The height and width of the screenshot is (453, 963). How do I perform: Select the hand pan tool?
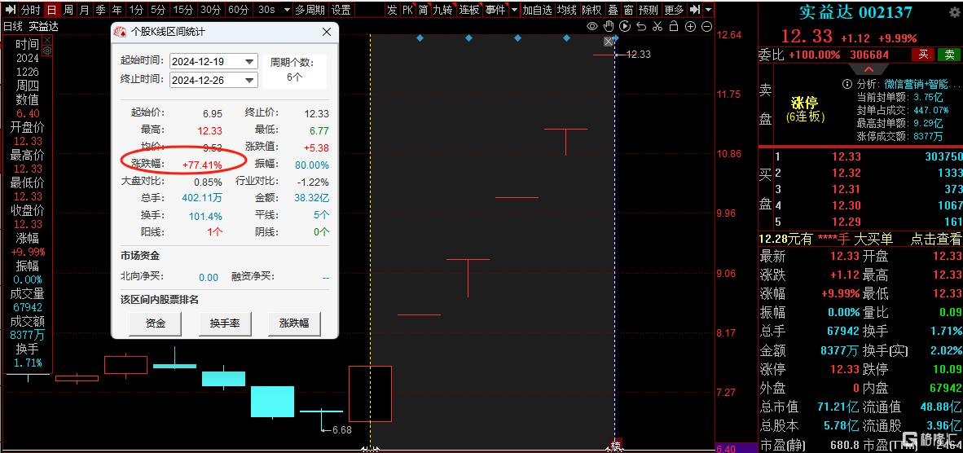click(609, 26)
